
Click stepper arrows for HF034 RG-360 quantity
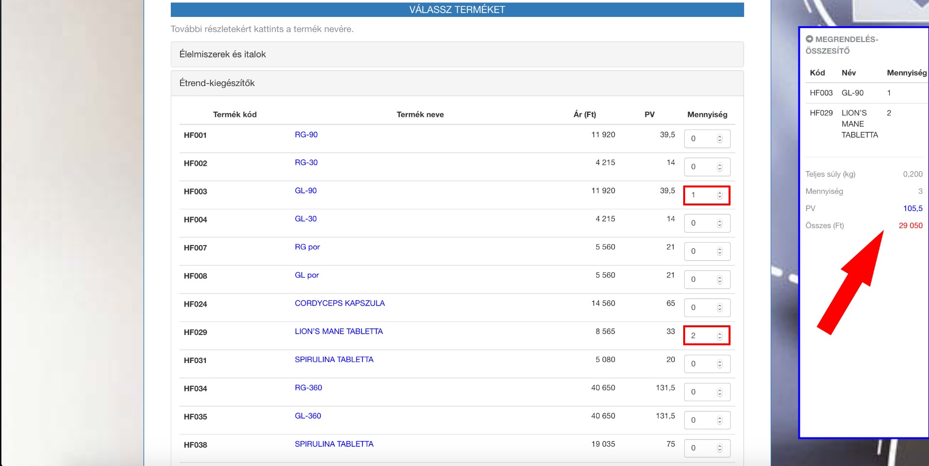719,392
